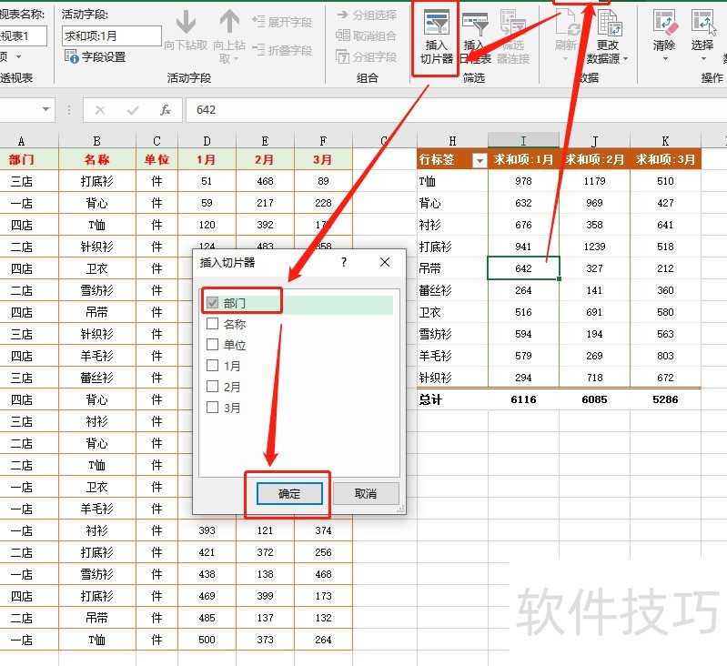This screenshot has height=666, width=727.
Task: Click the 活动字段 name input field
Action: [x=111, y=35]
